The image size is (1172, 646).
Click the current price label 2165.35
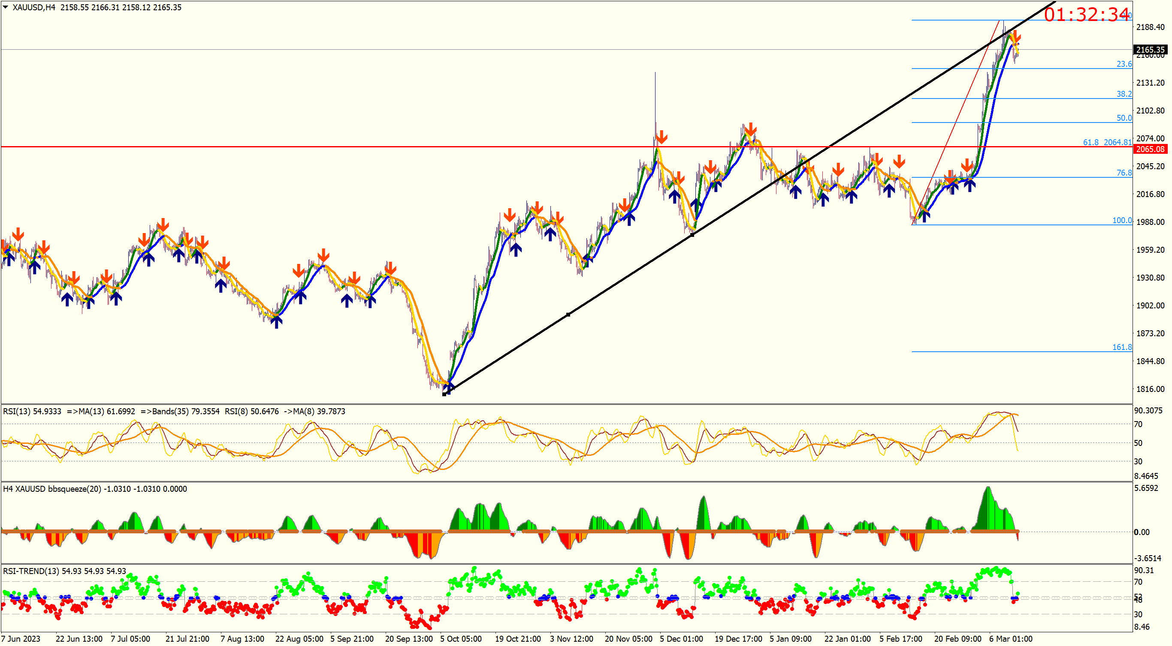click(1150, 50)
